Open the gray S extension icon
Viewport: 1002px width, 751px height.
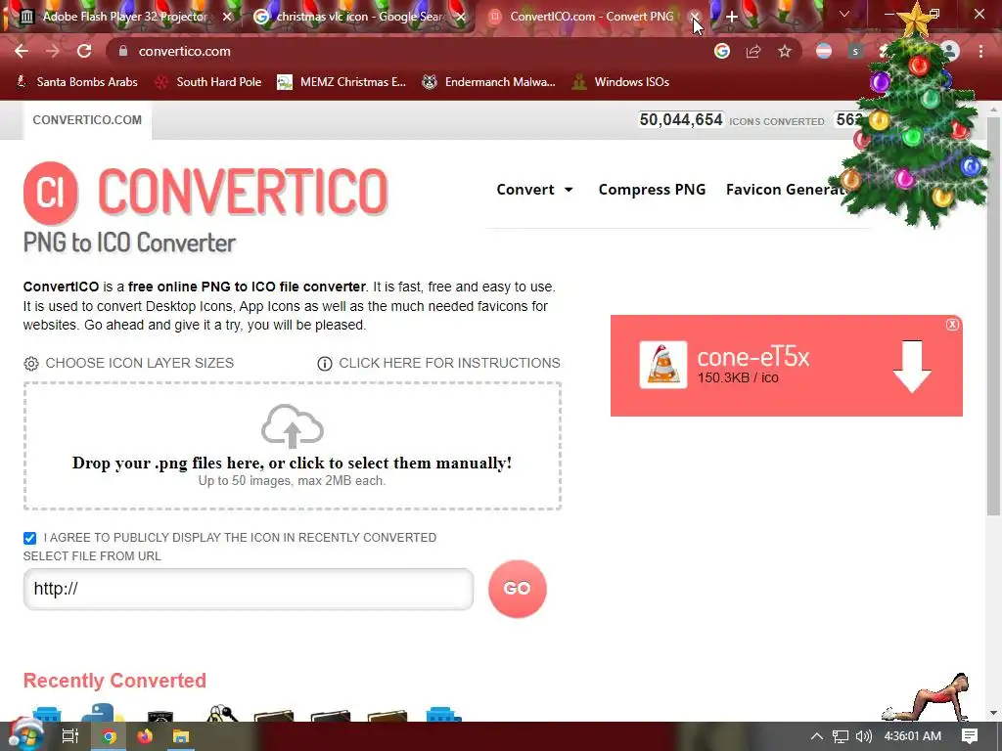[855, 51]
